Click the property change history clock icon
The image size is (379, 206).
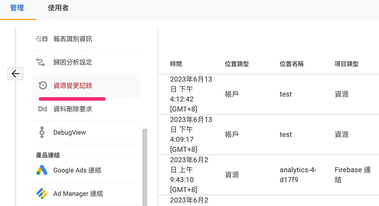(x=42, y=86)
